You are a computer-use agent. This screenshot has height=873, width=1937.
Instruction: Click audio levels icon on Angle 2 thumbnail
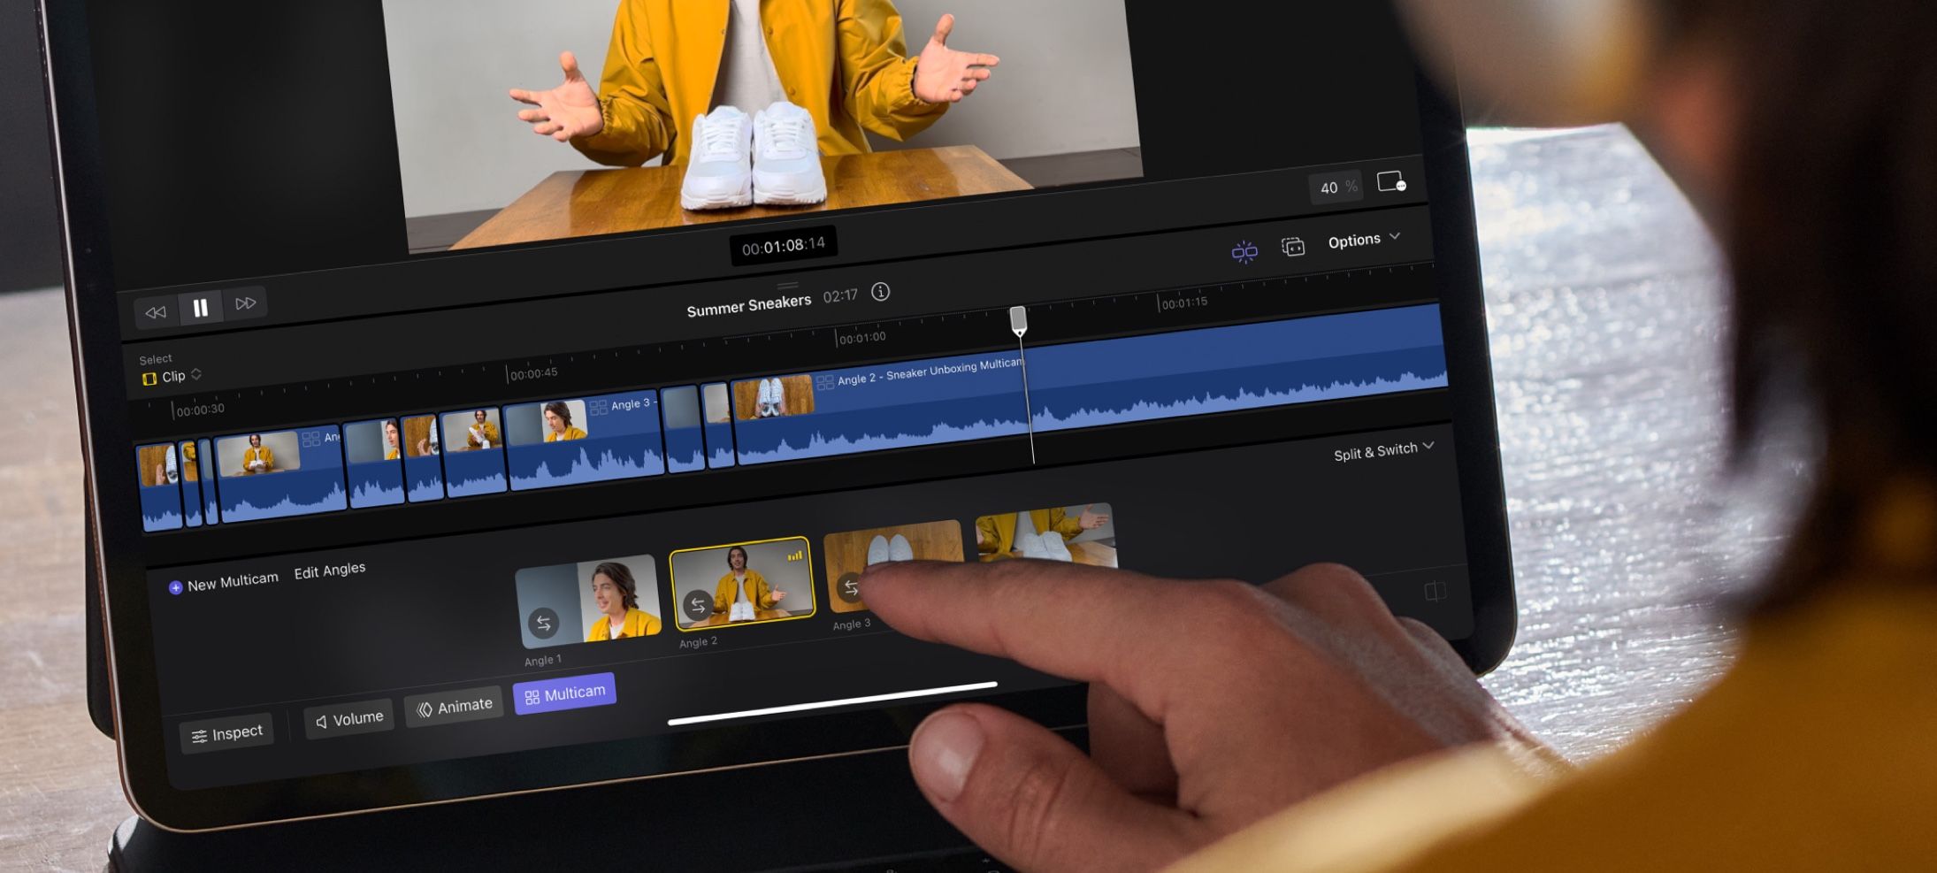pos(795,555)
